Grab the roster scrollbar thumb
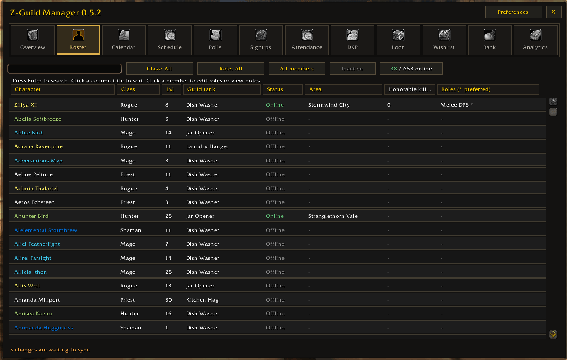 [x=554, y=112]
